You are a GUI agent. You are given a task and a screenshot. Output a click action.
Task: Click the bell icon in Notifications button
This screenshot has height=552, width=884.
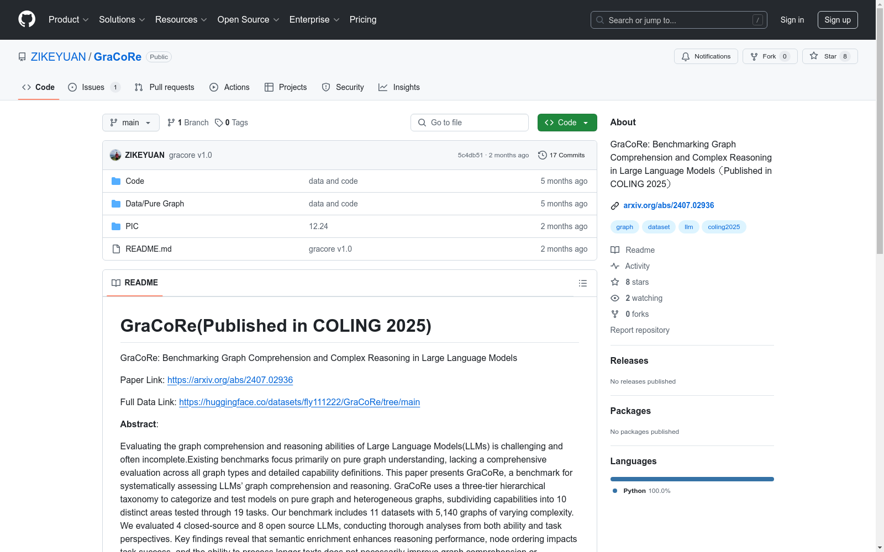[x=686, y=56]
